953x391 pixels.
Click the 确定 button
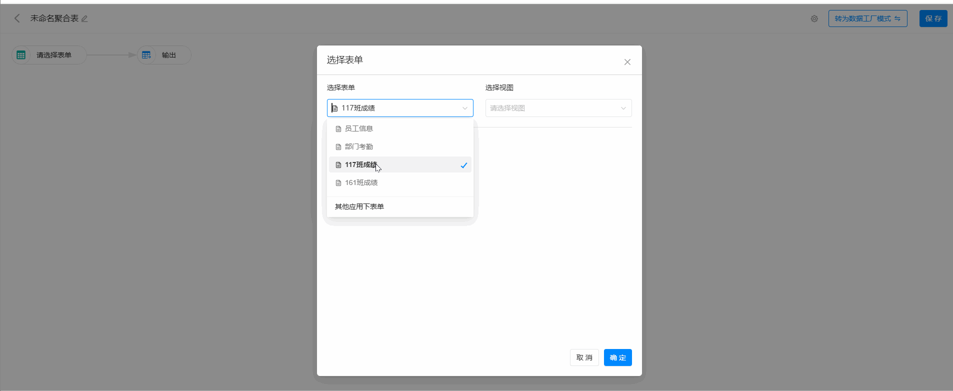click(617, 357)
